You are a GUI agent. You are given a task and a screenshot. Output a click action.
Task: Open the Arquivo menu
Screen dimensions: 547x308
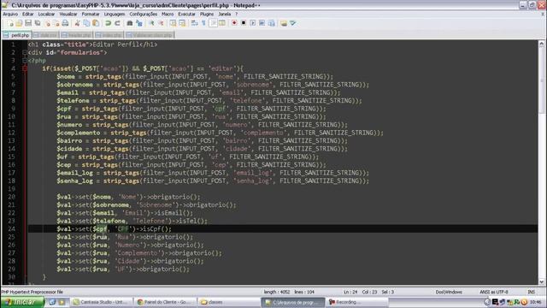coord(10,14)
